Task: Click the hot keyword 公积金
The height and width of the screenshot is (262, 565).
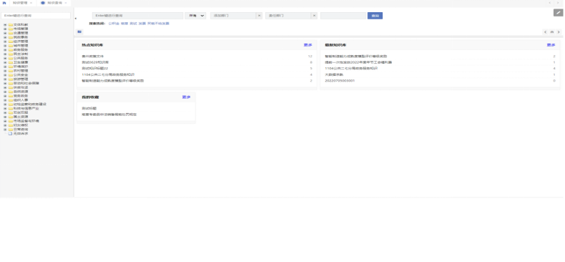Action: pos(114,24)
